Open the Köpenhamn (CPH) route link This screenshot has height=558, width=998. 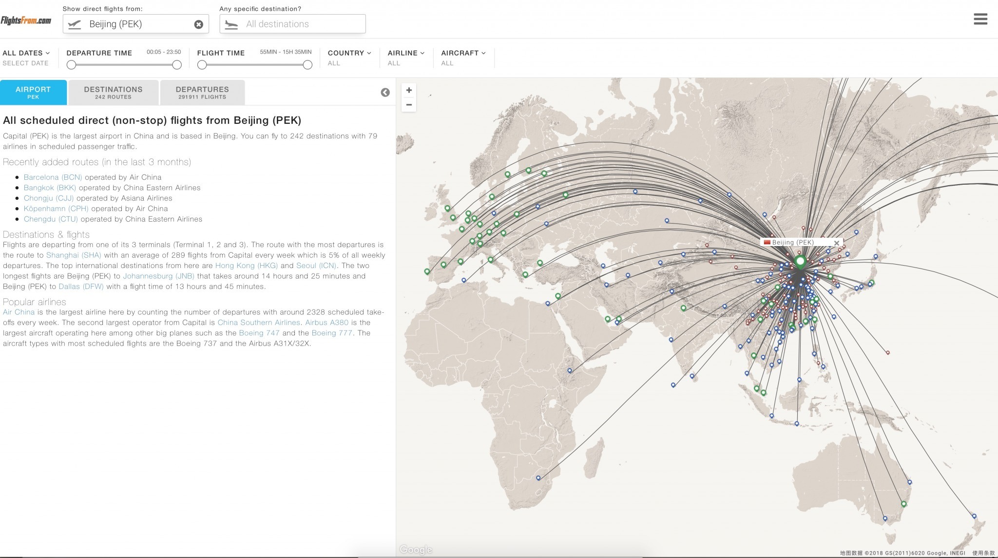pos(56,209)
